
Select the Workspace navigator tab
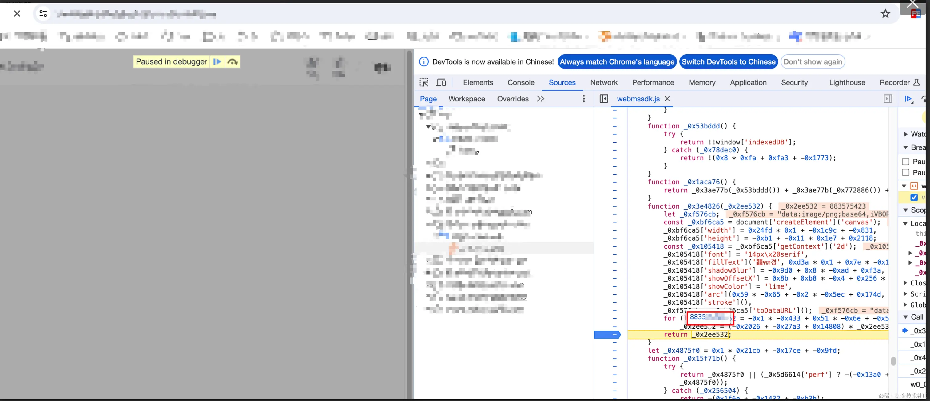click(x=467, y=99)
